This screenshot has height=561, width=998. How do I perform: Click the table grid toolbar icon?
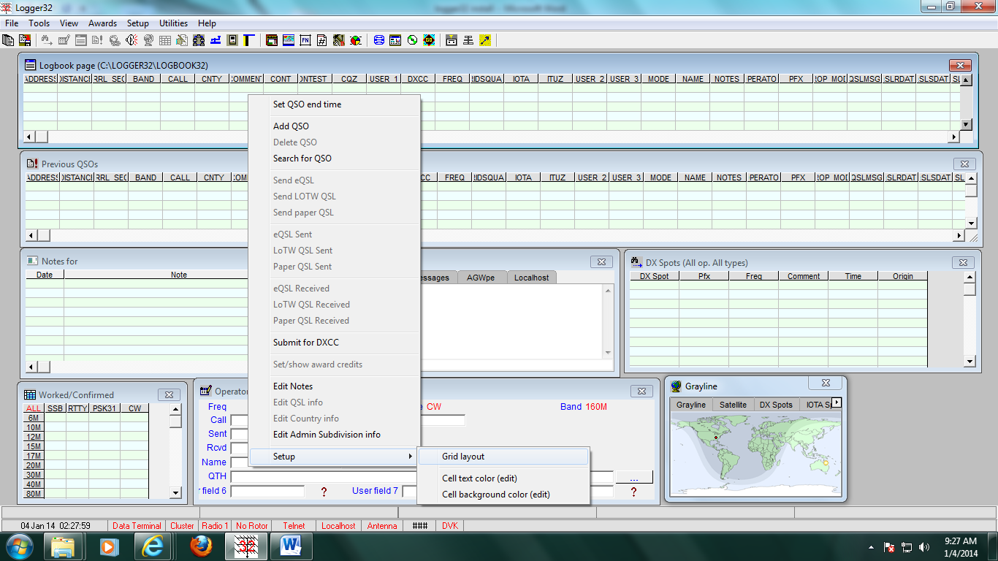click(165, 40)
